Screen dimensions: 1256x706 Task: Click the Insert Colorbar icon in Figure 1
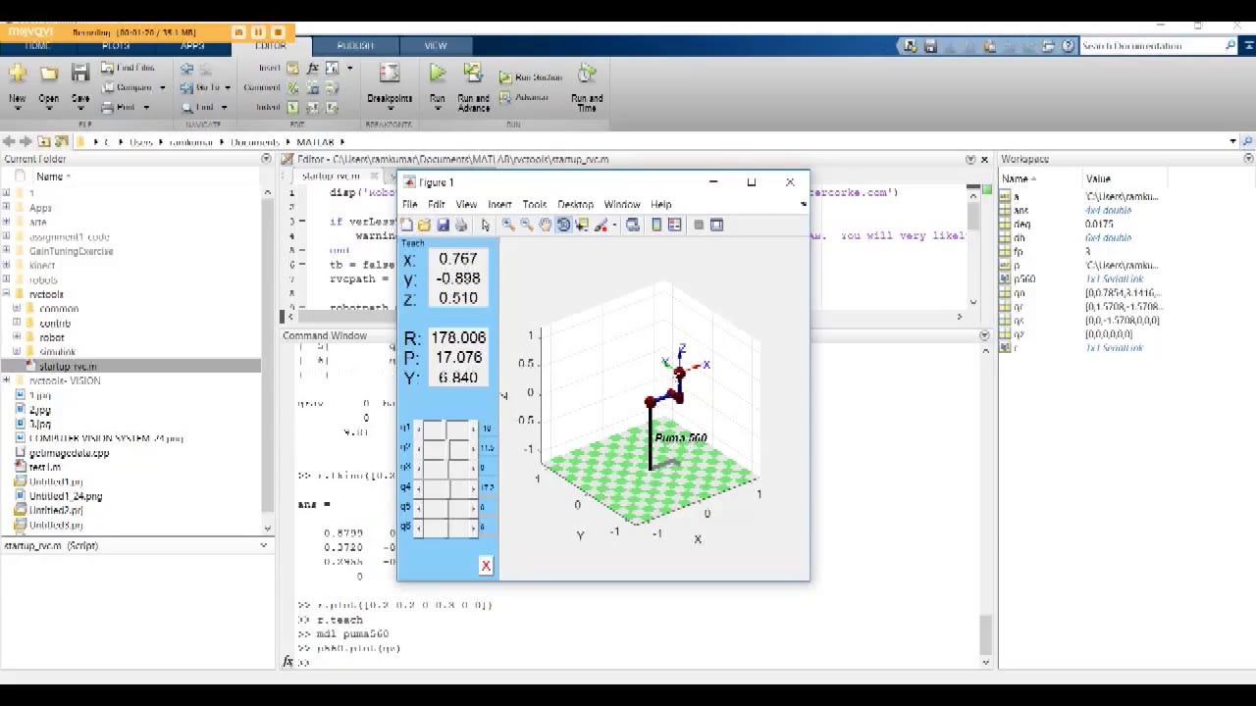(x=656, y=225)
